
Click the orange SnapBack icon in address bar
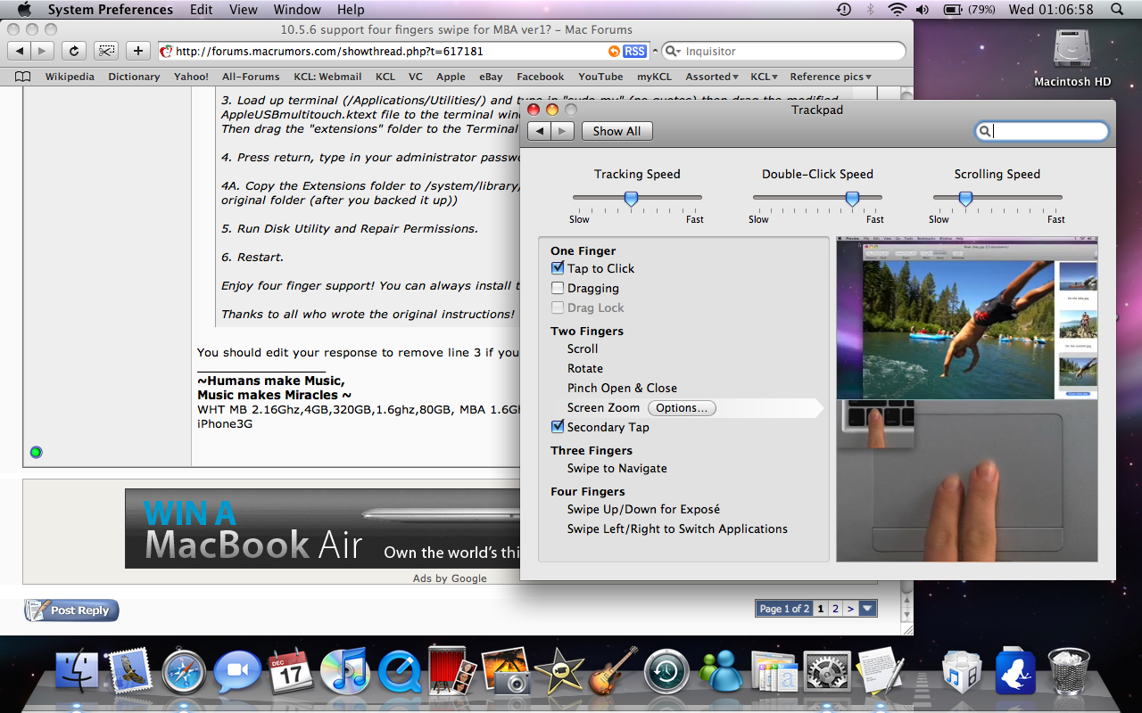tap(613, 52)
